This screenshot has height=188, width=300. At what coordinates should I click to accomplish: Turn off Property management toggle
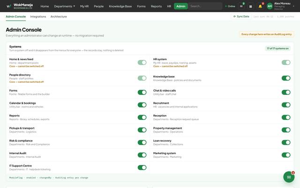286,130
